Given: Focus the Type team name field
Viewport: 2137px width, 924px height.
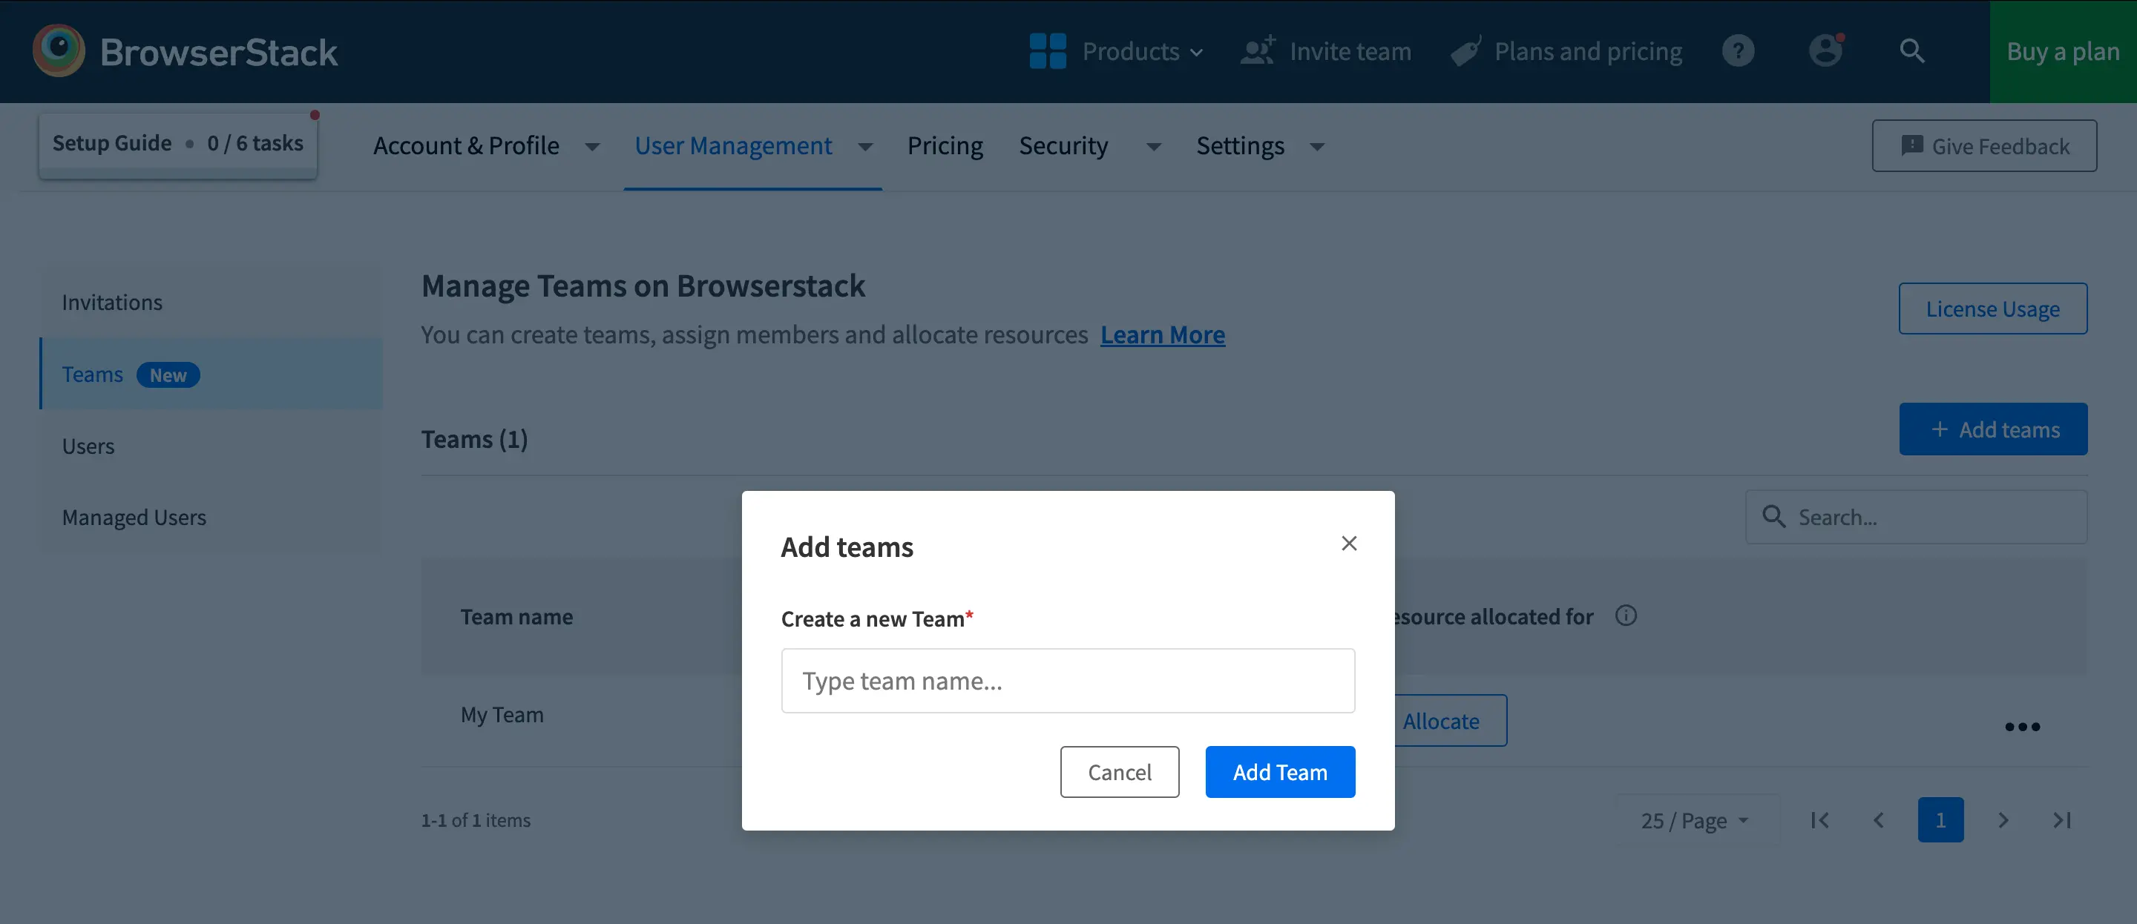Looking at the screenshot, I should tap(1068, 681).
